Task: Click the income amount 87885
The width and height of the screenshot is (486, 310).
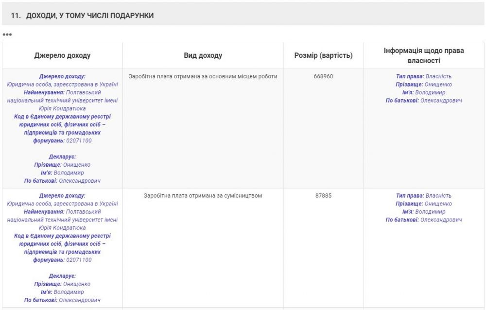Action: (323, 196)
